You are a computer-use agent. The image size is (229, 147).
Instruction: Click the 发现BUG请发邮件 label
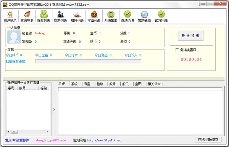pos(18,140)
